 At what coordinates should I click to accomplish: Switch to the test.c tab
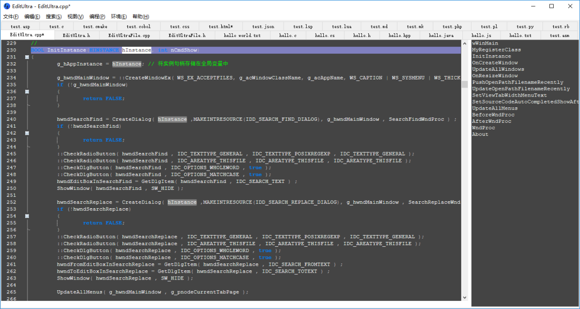pyautogui.click(x=56, y=27)
